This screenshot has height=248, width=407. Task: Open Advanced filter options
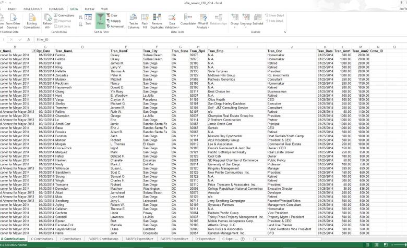pos(115,27)
